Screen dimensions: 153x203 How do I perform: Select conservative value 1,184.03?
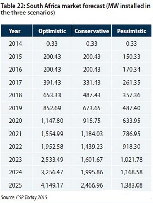point(92,134)
